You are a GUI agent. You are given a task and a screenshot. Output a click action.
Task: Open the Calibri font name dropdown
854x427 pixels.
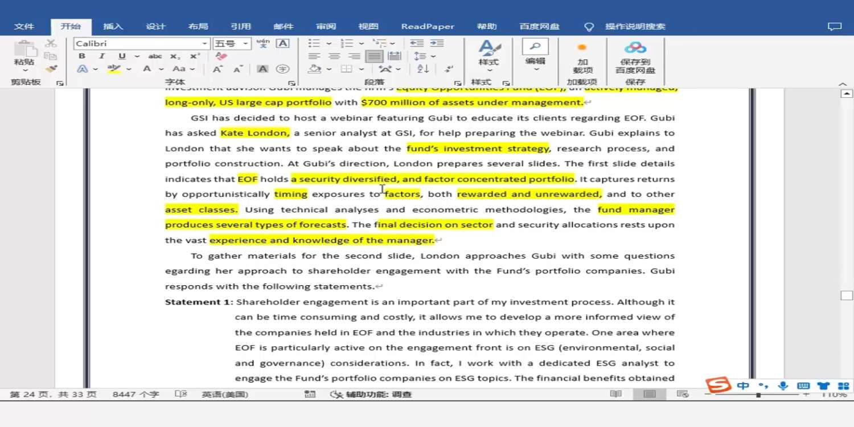coord(205,44)
